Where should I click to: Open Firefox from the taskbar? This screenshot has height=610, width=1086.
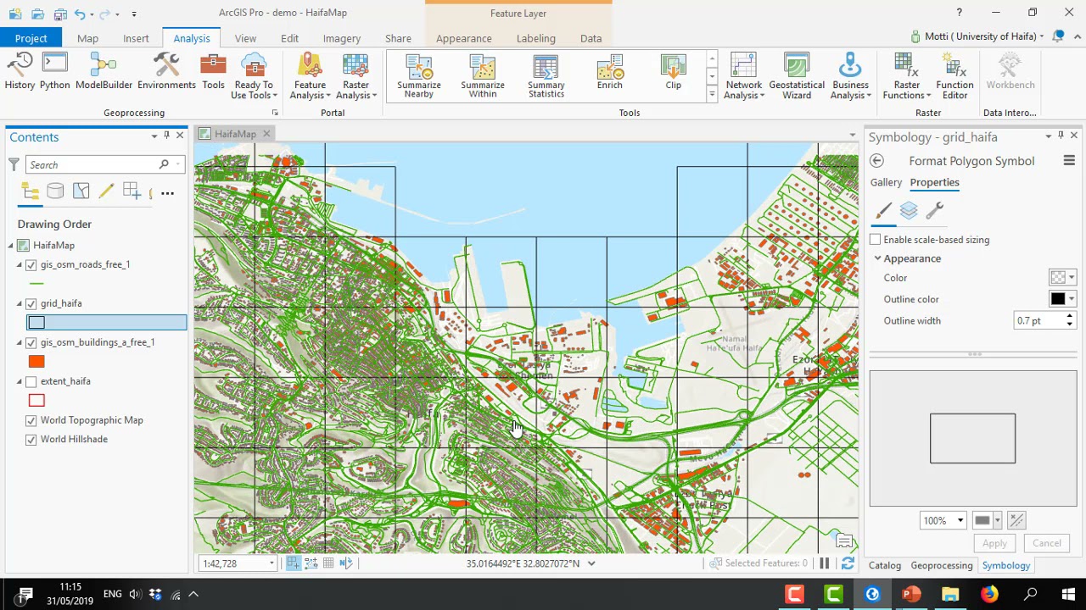click(990, 594)
